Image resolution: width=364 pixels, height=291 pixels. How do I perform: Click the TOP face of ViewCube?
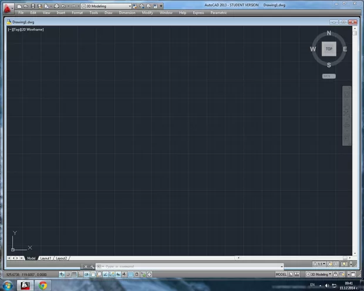(329, 49)
